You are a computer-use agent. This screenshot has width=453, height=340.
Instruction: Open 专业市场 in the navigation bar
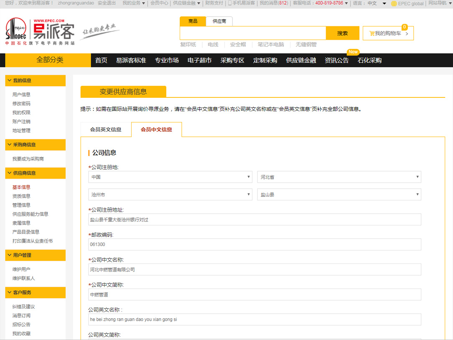(167, 60)
